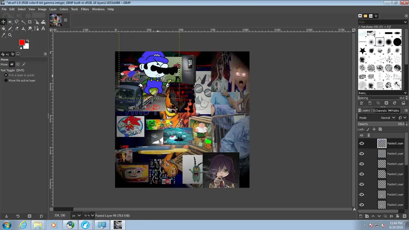
Task: Click the brush filter input field
Action: tap(380, 22)
